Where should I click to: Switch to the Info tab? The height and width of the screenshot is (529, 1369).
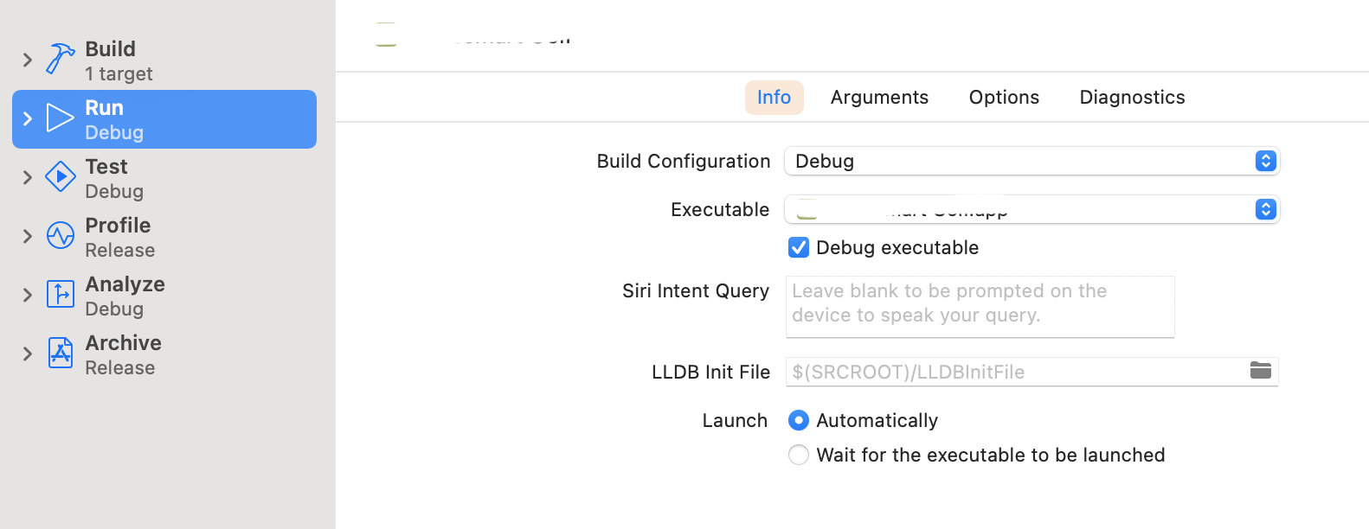coord(774,98)
